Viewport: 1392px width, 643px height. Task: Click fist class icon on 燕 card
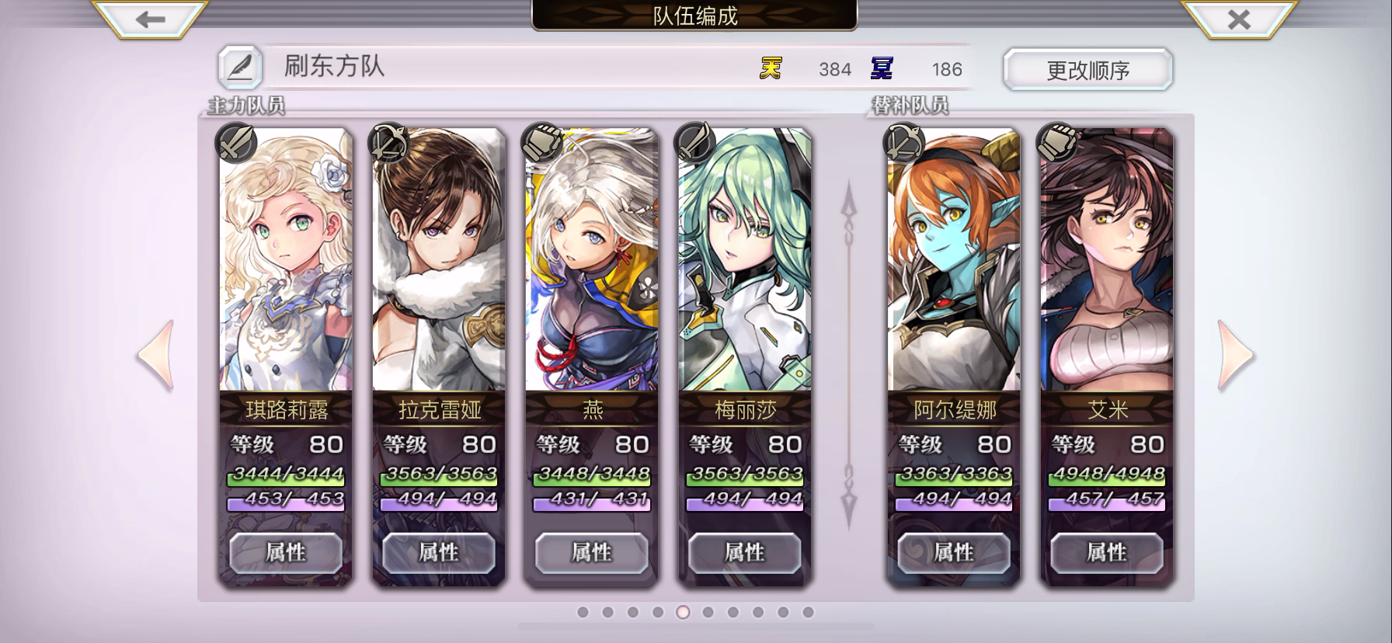point(541,141)
